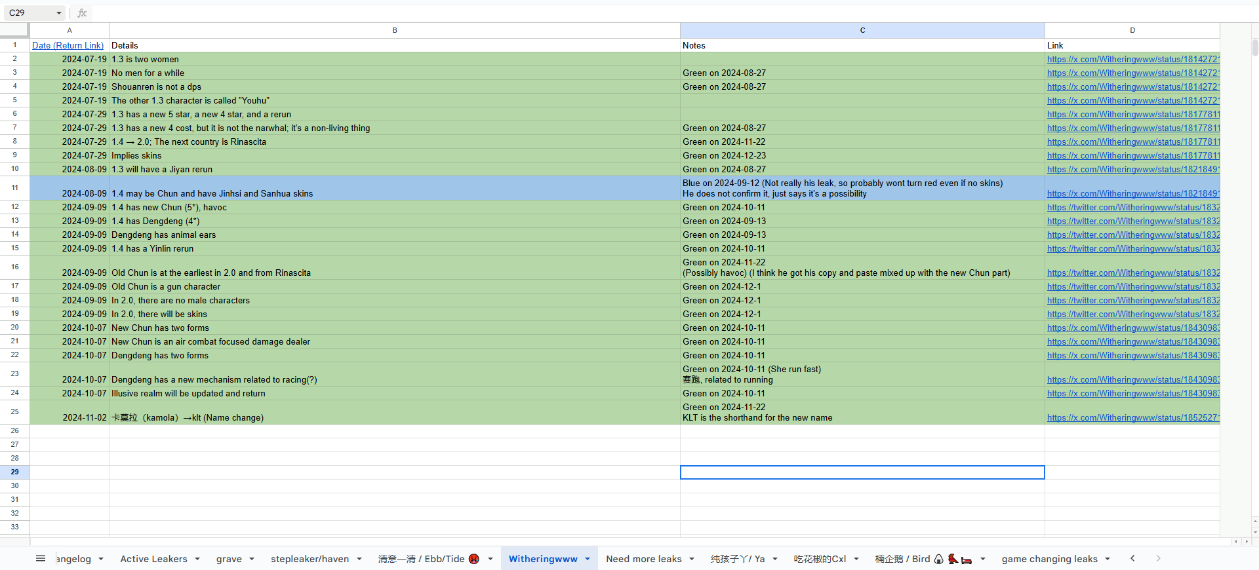Click the vertical scrollbar thumb
Screen dimensions: 1259x570
[1255, 48]
